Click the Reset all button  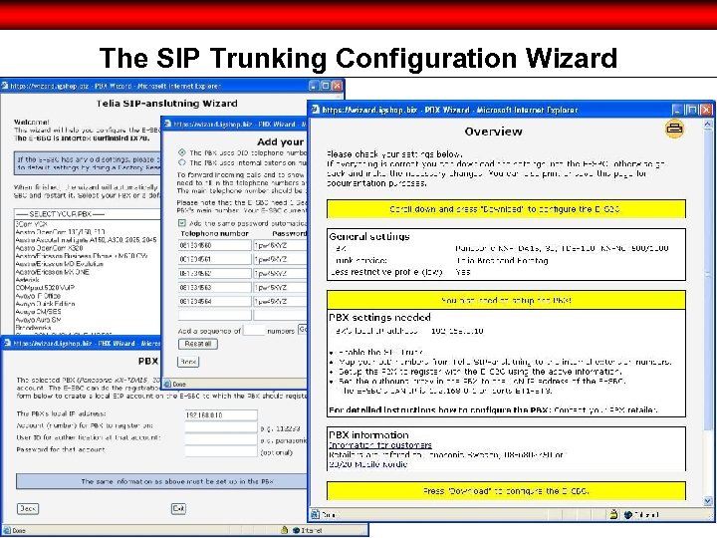197,344
